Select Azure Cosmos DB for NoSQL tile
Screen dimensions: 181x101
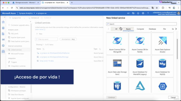[140, 44]
